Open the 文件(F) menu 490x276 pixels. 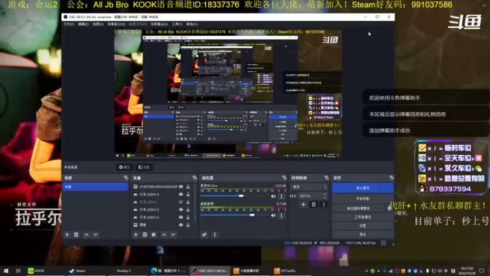coord(69,24)
